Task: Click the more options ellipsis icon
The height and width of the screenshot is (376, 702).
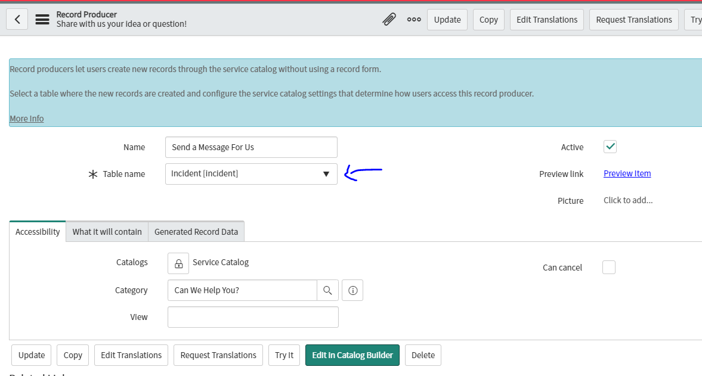Action: 414,19
